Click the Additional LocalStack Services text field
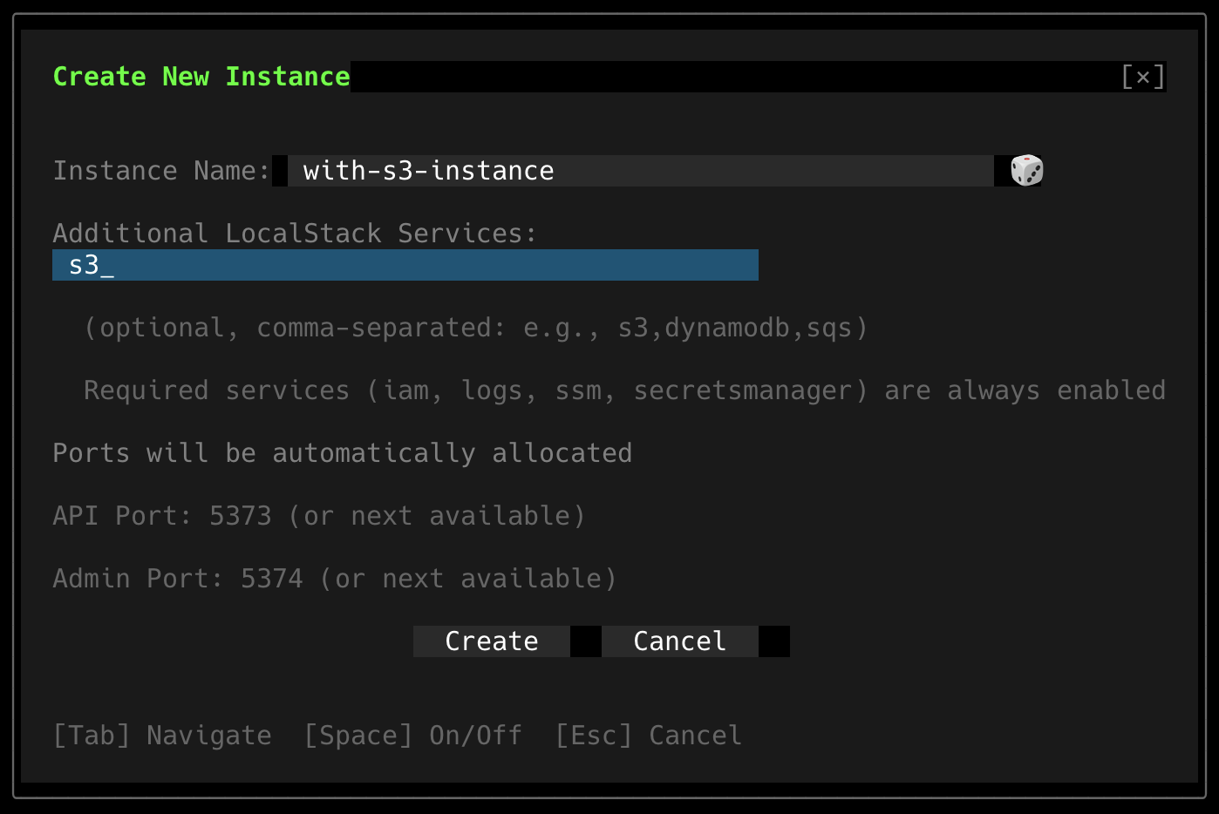This screenshot has height=814, width=1219. pyautogui.click(x=405, y=264)
